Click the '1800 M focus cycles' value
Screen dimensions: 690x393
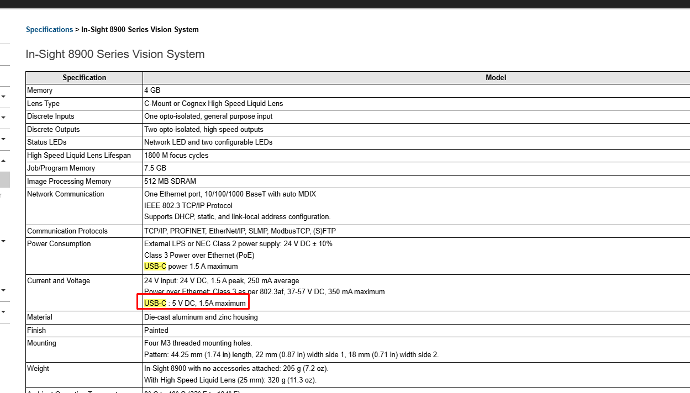[176, 155]
